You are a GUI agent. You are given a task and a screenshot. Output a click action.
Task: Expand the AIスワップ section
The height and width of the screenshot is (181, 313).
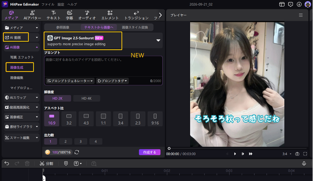[x=22, y=97]
